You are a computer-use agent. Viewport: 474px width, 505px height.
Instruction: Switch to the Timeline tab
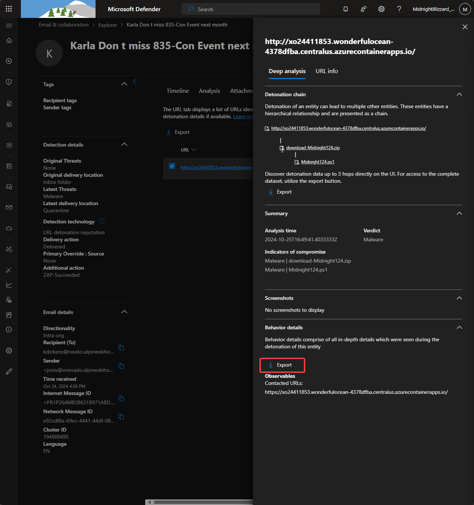click(x=178, y=91)
